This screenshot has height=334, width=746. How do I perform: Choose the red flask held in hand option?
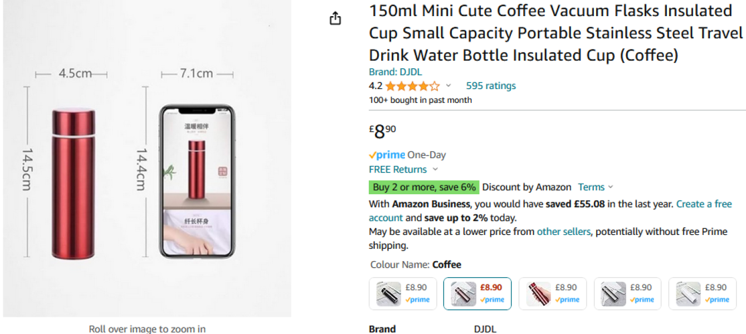(x=552, y=293)
